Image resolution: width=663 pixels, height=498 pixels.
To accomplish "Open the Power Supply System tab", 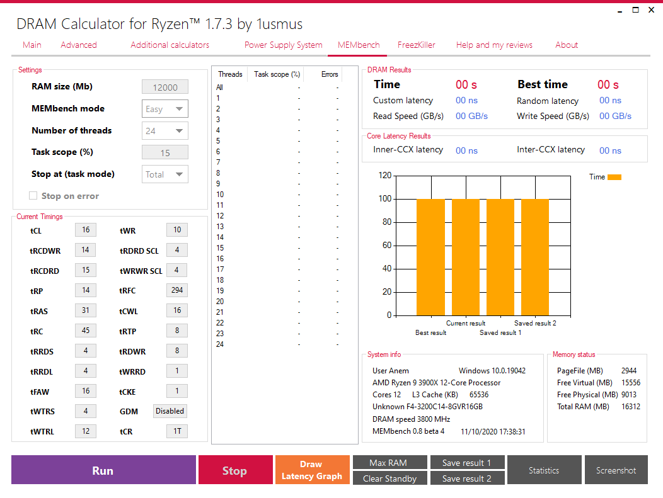I will (283, 45).
